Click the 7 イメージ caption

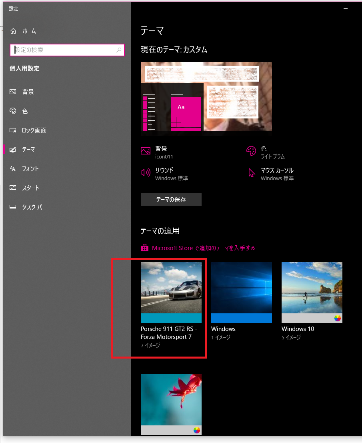pos(150,345)
